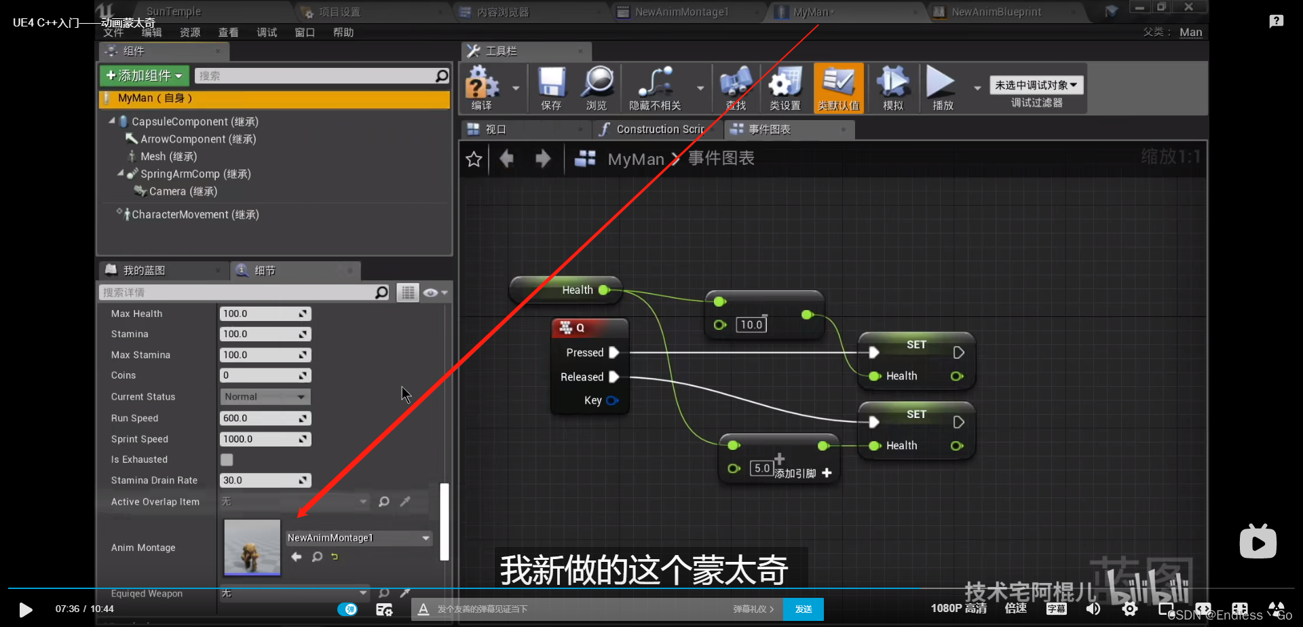Open the Current Status Normal dropdown
Image resolution: width=1303 pixels, height=627 pixels.
point(265,396)
